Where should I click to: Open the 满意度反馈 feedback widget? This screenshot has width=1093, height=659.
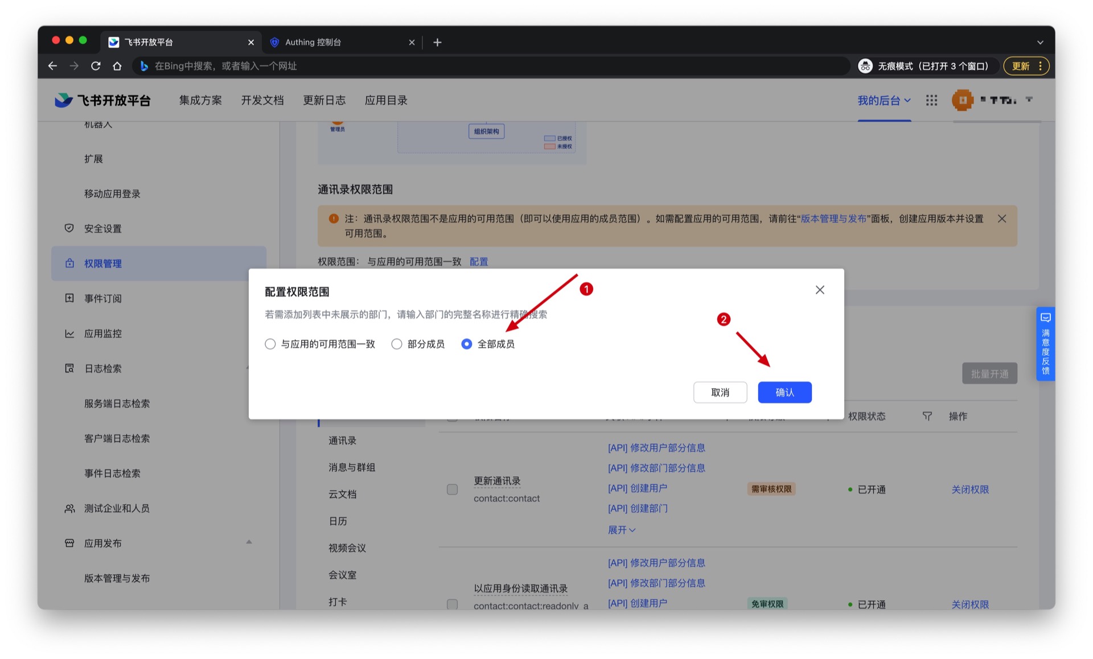tap(1045, 344)
